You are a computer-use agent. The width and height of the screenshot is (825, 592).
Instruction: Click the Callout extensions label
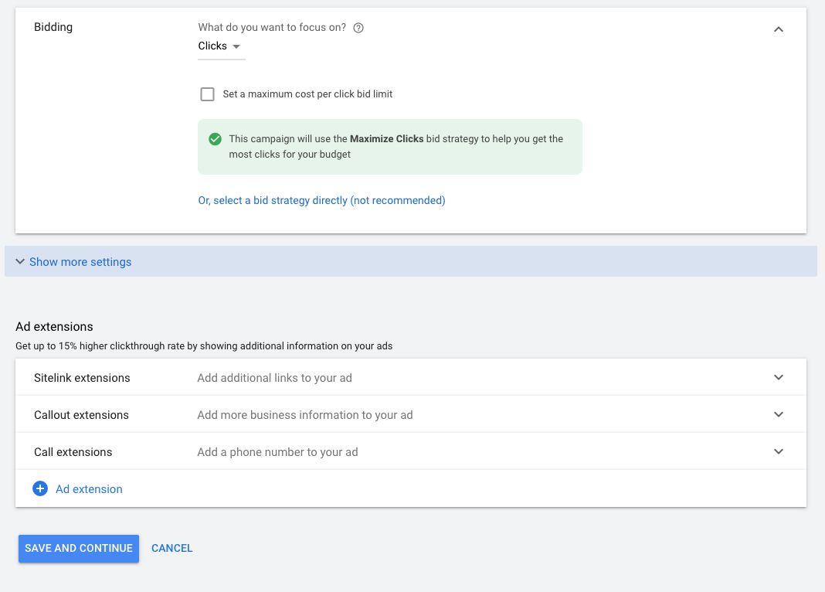click(x=81, y=414)
